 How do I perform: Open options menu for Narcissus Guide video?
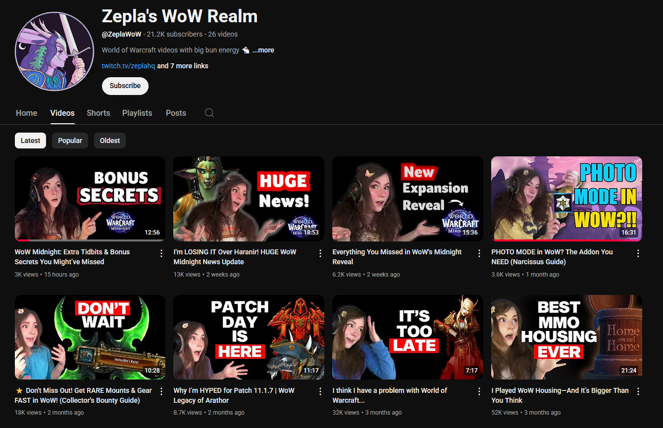pyautogui.click(x=638, y=253)
